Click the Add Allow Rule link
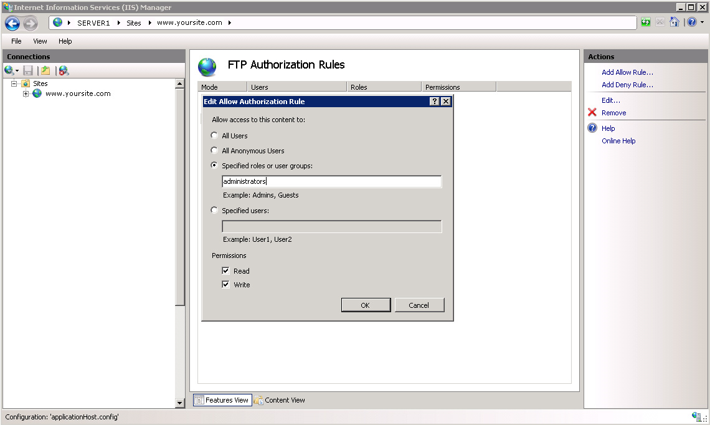This screenshot has height=425, width=710. (x=627, y=72)
